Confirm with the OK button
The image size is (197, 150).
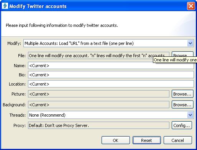pos(116,140)
